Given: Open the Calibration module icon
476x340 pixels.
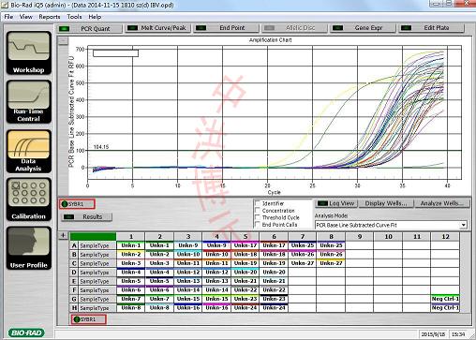Looking at the screenshot, I should coord(28,200).
